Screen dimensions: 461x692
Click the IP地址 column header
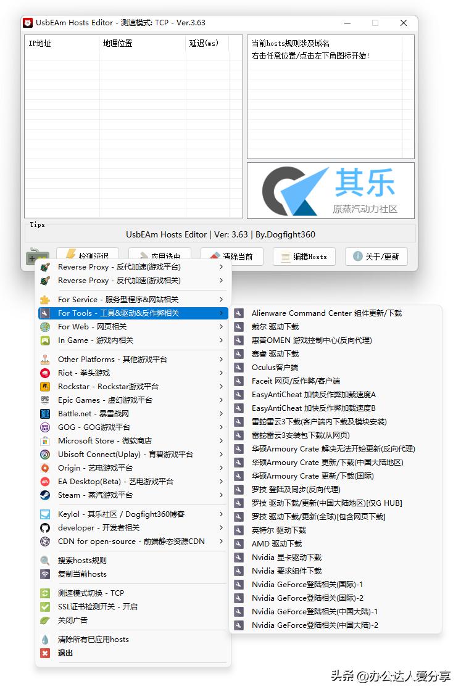62,43
